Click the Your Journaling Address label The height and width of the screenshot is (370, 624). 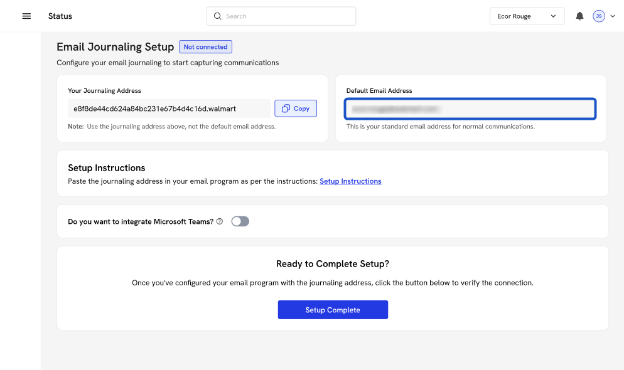104,91
